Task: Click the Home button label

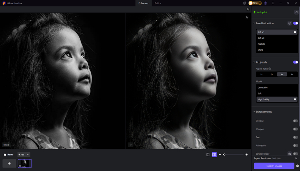Action: [x=10, y=155]
